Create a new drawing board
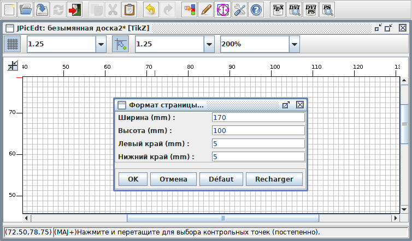 (x=9, y=10)
